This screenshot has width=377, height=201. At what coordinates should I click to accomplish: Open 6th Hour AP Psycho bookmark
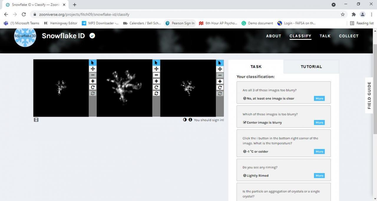[218, 23]
